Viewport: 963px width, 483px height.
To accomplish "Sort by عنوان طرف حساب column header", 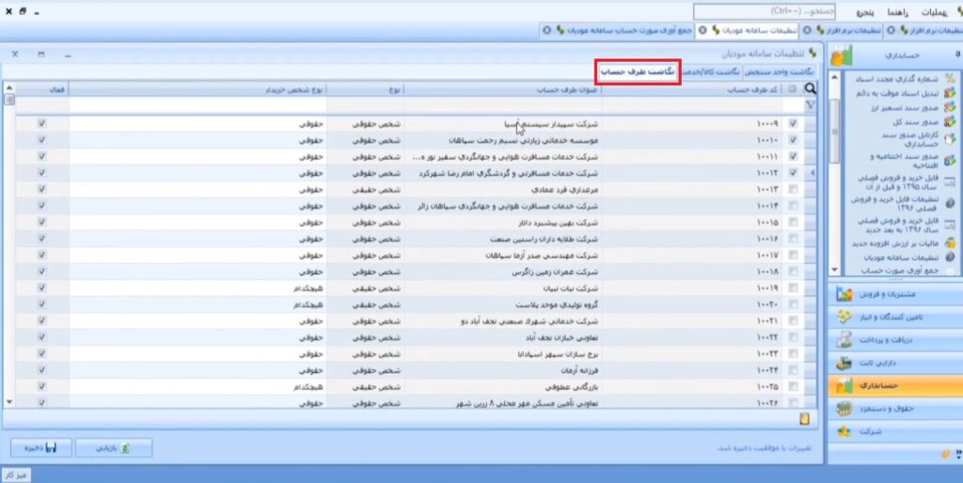I will pos(503,89).
